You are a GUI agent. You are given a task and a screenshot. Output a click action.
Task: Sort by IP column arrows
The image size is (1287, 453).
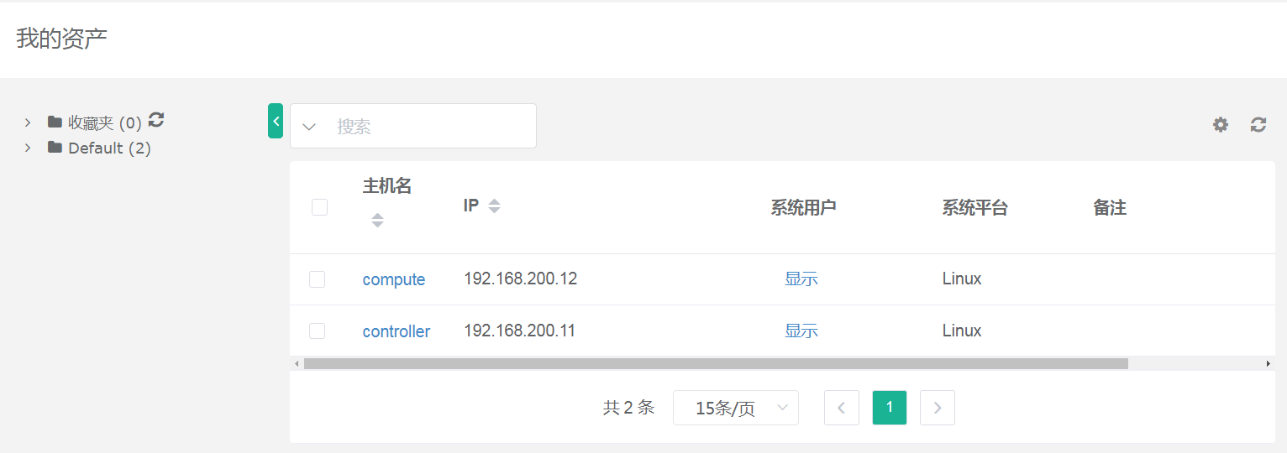click(x=494, y=206)
